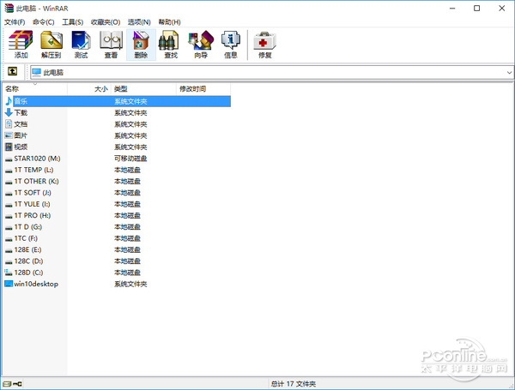This screenshot has height=390, width=515.
Task: Sort by the 类型 column header
Action: pyautogui.click(x=144, y=88)
